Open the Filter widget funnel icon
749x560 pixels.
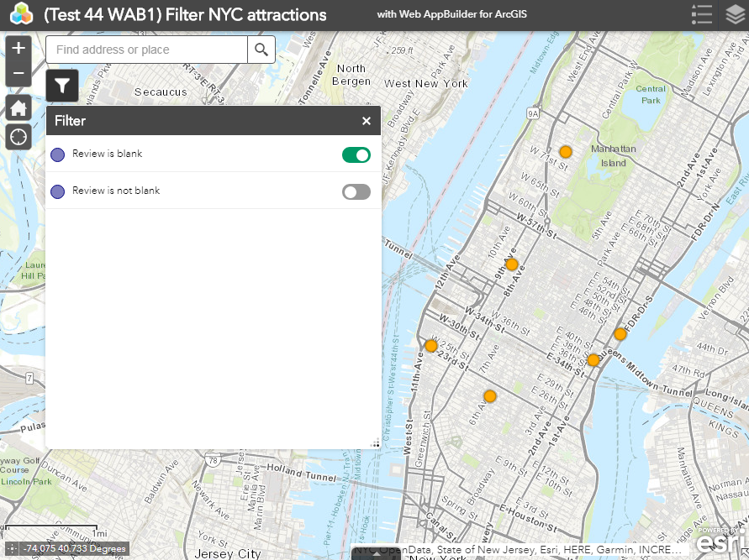point(62,86)
